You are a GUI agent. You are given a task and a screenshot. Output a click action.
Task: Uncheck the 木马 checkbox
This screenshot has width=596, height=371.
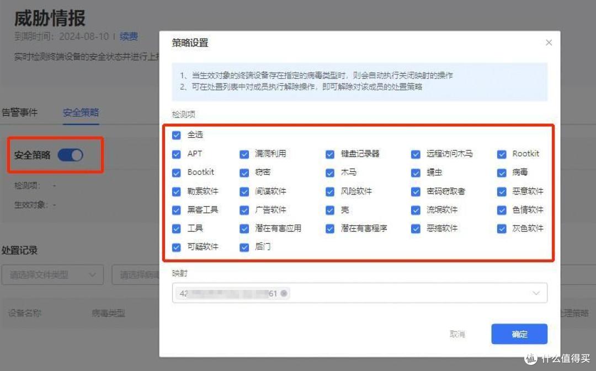(330, 173)
